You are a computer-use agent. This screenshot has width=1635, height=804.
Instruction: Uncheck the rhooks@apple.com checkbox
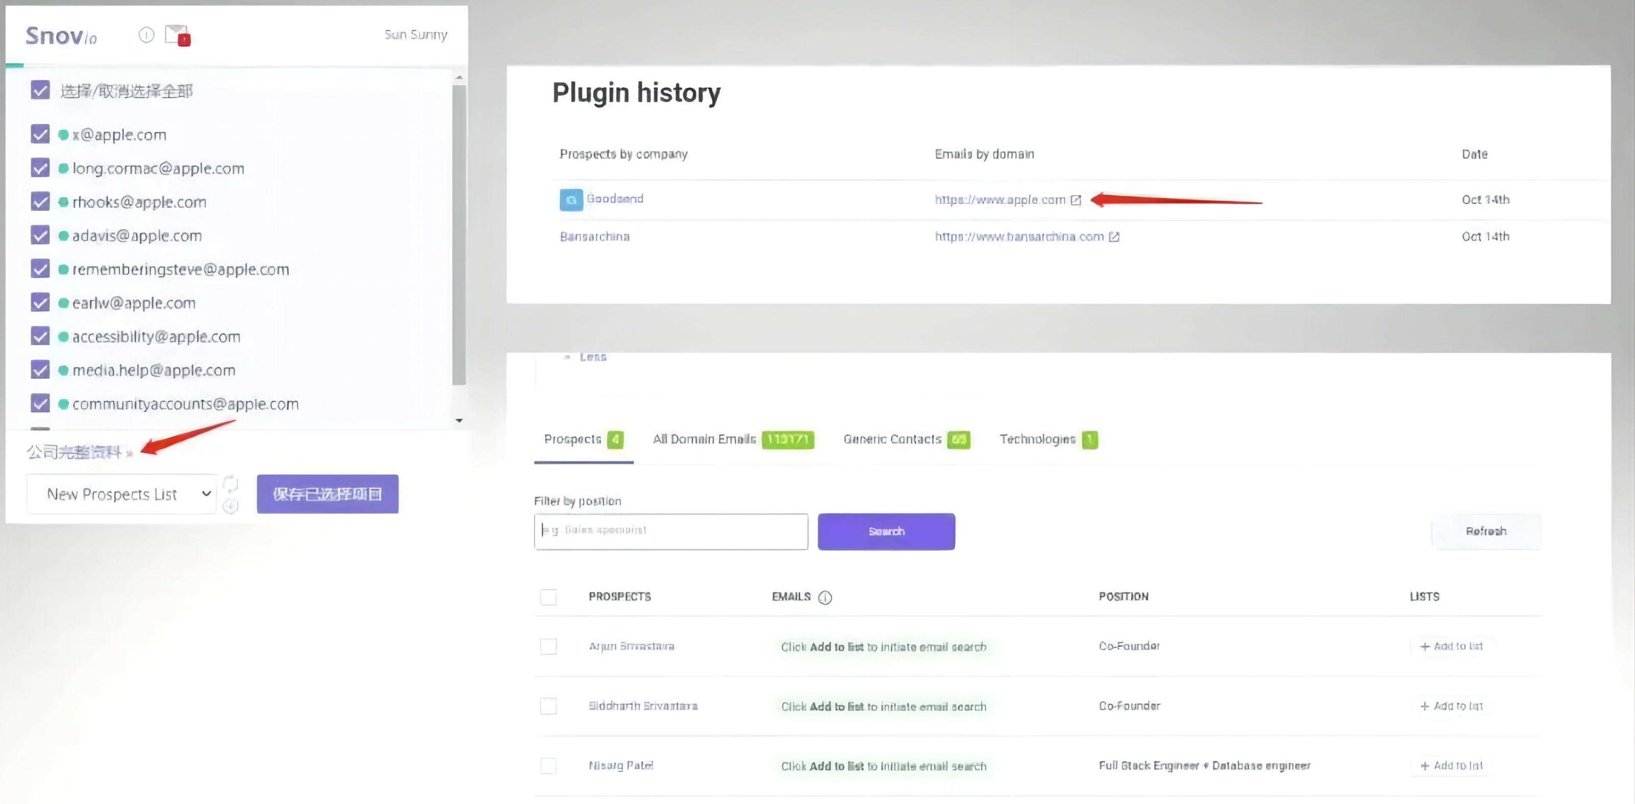pyautogui.click(x=40, y=202)
